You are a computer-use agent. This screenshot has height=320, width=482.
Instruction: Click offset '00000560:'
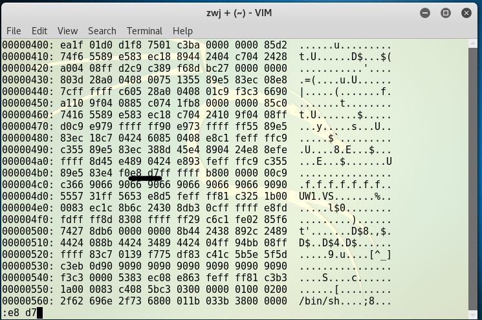[x=28, y=301]
